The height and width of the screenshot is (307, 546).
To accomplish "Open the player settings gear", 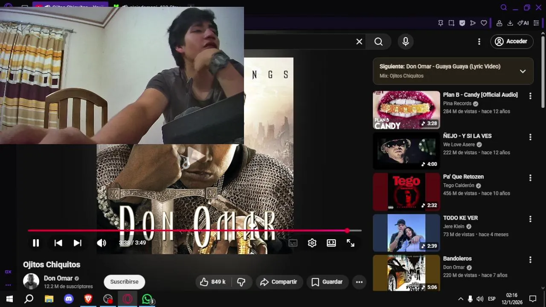I will click(312, 243).
